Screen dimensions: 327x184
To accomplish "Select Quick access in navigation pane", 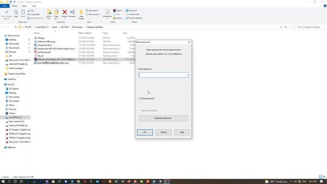I will coord(13,36).
